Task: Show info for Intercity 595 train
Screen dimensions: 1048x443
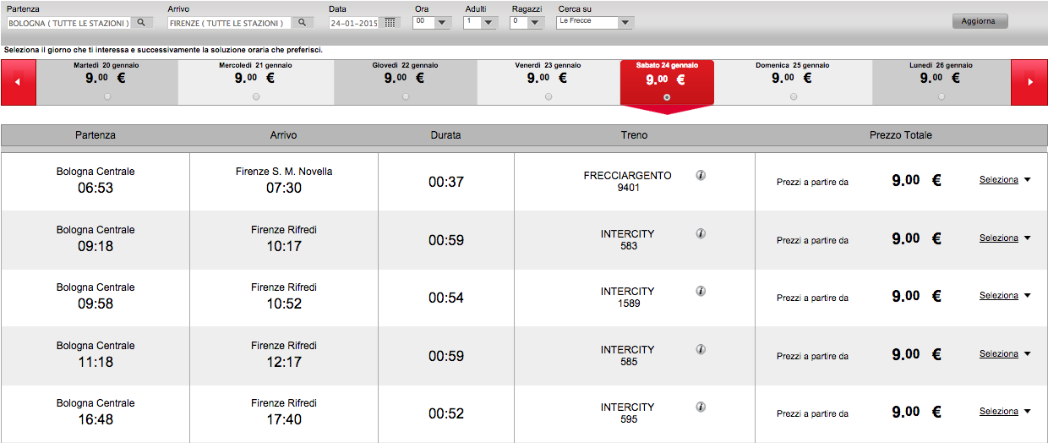Action: tap(701, 407)
